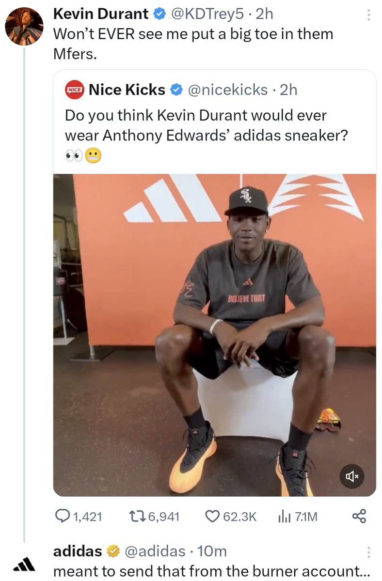Click the Nice Kicks account name
Viewport: 382px width, 581px height.
pyautogui.click(x=127, y=90)
